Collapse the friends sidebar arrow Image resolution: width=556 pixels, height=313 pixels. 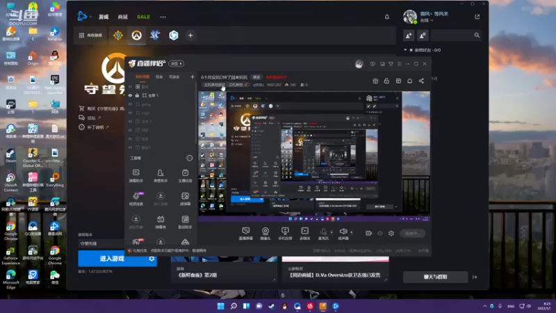click(475, 277)
